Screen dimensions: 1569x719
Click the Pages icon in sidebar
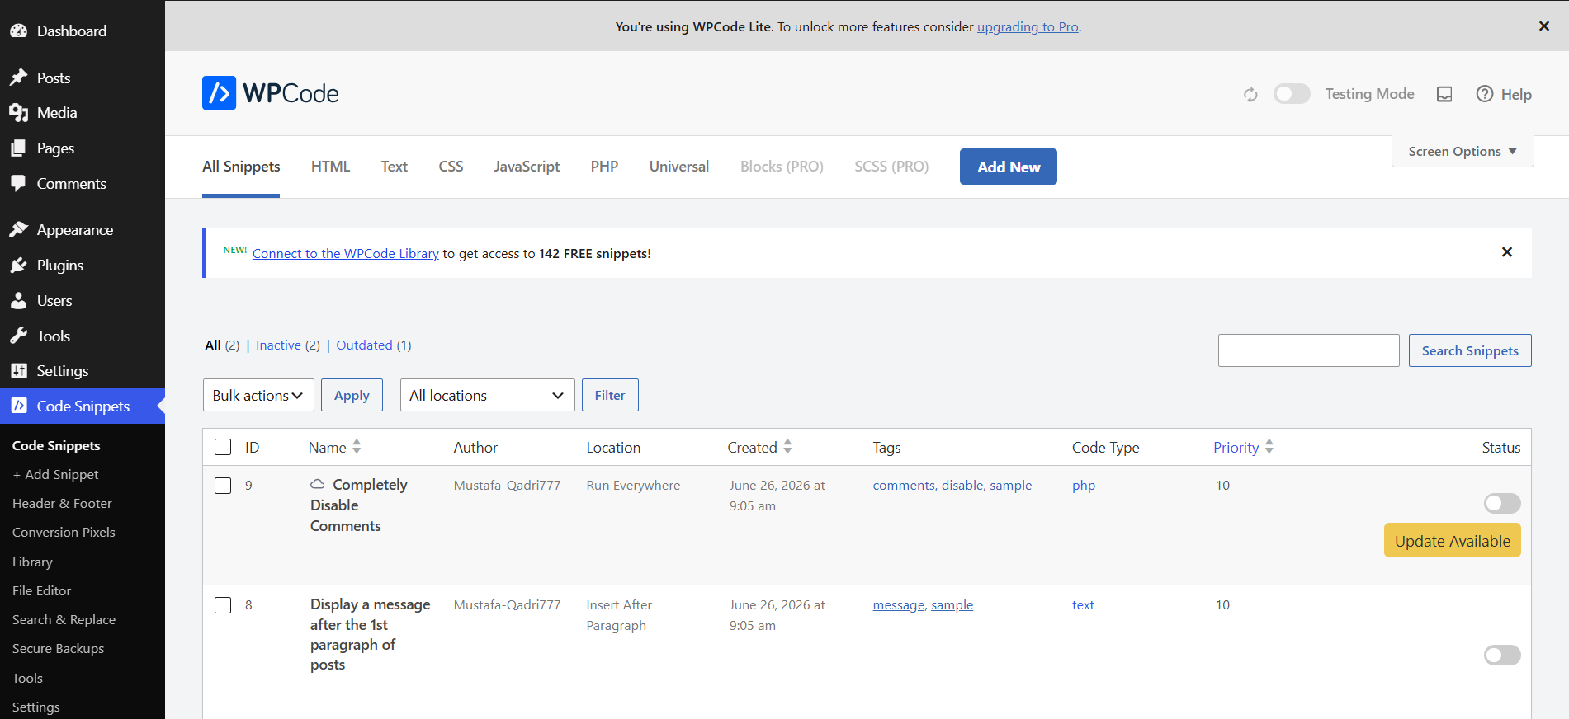pyautogui.click(x=19, y=148)
